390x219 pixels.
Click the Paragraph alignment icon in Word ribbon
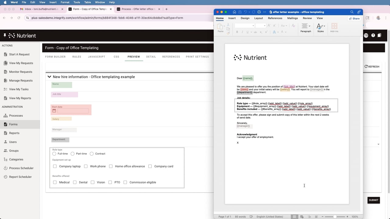pos(304,26)
